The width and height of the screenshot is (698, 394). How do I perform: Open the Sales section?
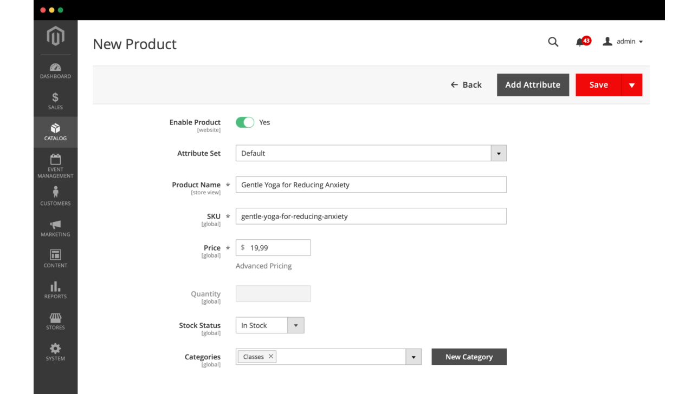tap(55, 102)
